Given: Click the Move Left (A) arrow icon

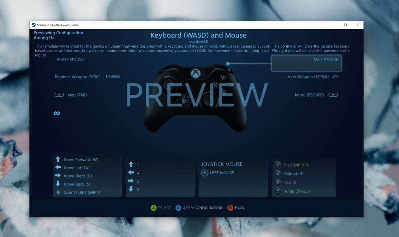Looking at the screenshot, I should pos(58,168).
